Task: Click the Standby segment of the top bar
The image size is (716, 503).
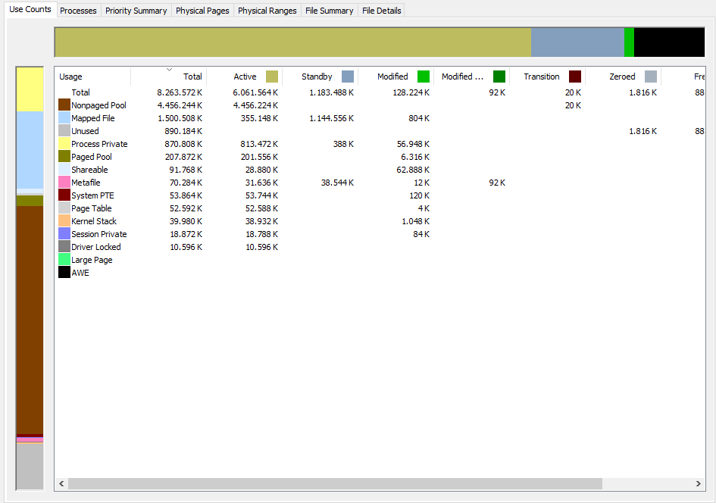Action: point(577,42)
